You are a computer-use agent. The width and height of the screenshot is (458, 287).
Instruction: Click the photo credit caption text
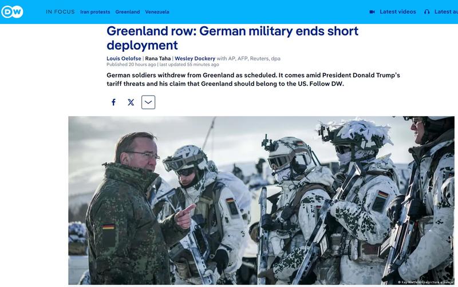click(x=425, y=282)
